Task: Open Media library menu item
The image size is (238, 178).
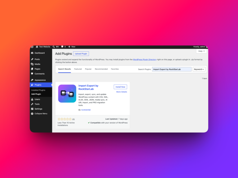Action: pyautogui.click(x=37, y=64)
